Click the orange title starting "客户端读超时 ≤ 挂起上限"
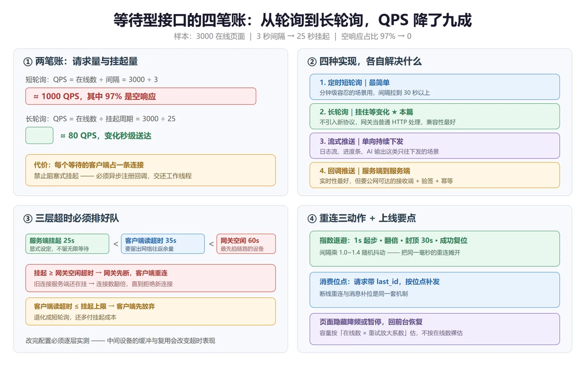The height and width of the screenshot is (391, 585). pos(94,307)
